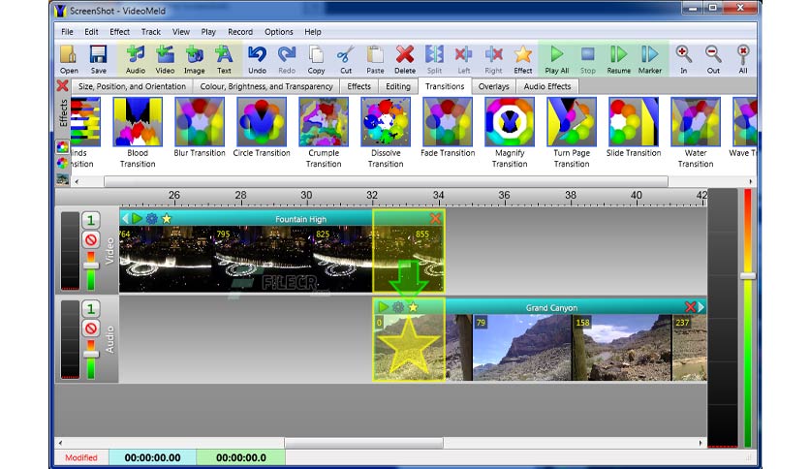Open the Help menu
810x469 pixels.
point(313,32)
